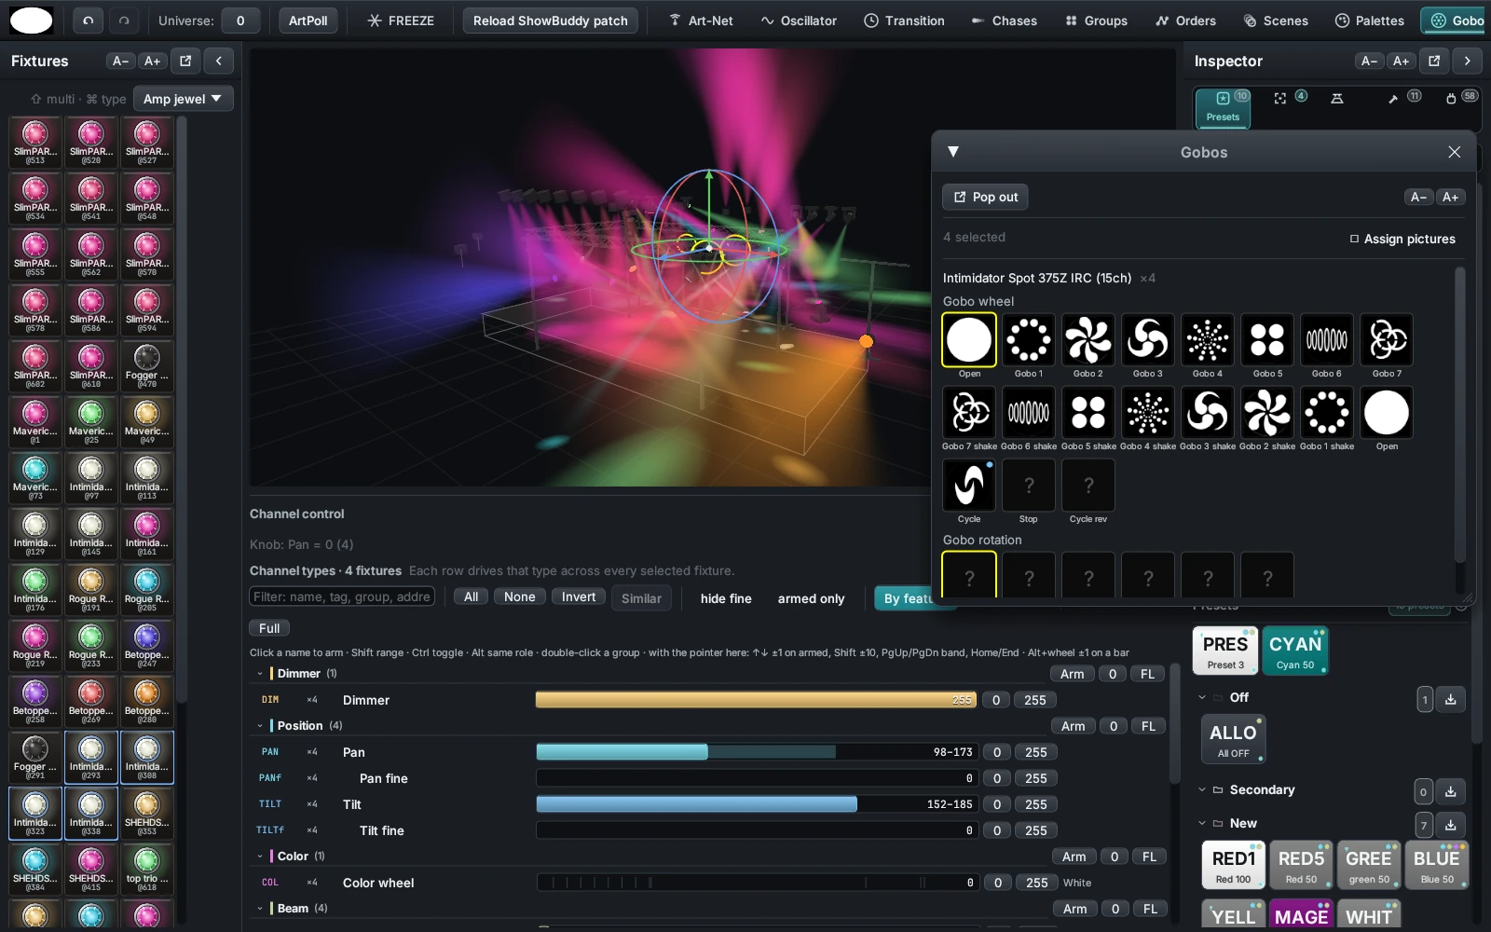This screenshot has width=1491, height=932.
Task: Select the Gobo 3 pattern icon
Action: (x=1148, y=339)
